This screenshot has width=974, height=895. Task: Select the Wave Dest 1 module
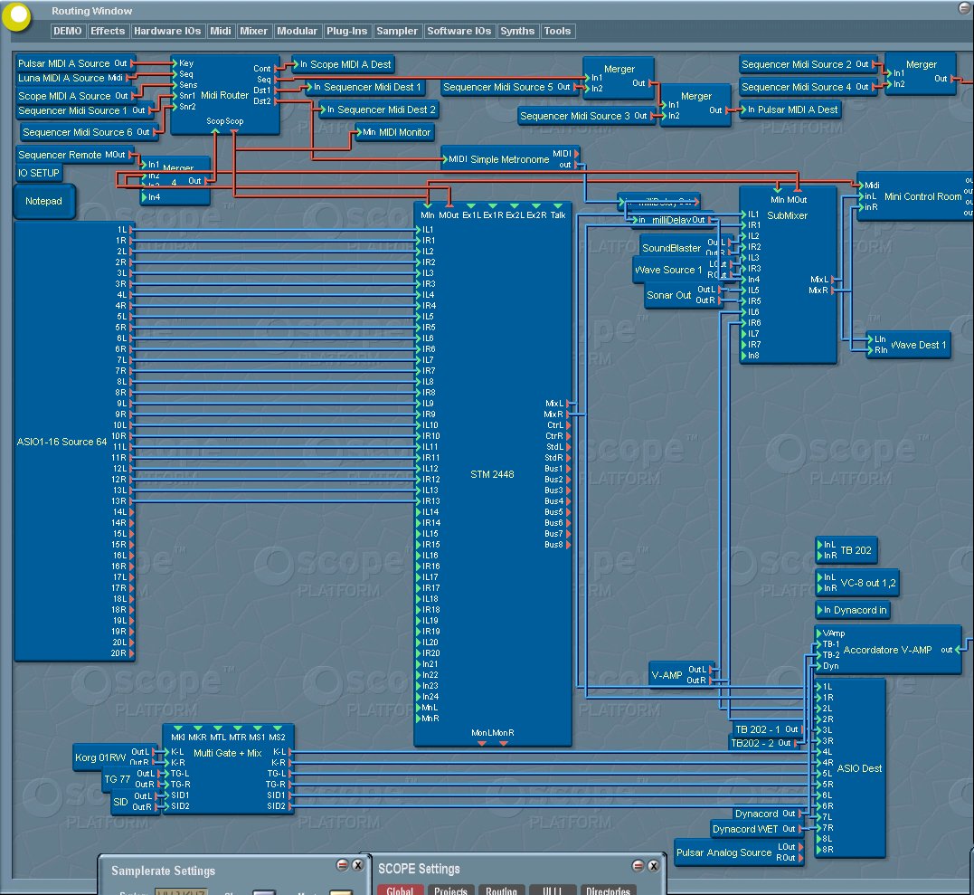tap(909, 345)
